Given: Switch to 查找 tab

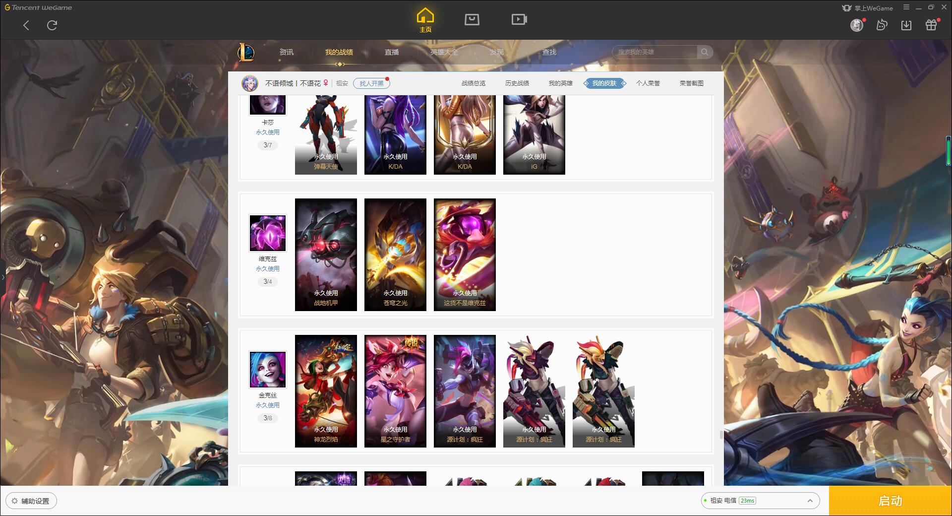Looking at the screenshot, I should (549, 52).
